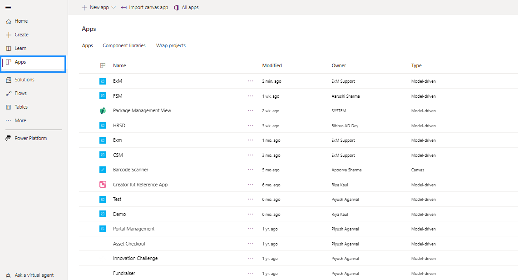Click the app type icon in table header
This screenshot has height=280, width=518.
point(103,65)
